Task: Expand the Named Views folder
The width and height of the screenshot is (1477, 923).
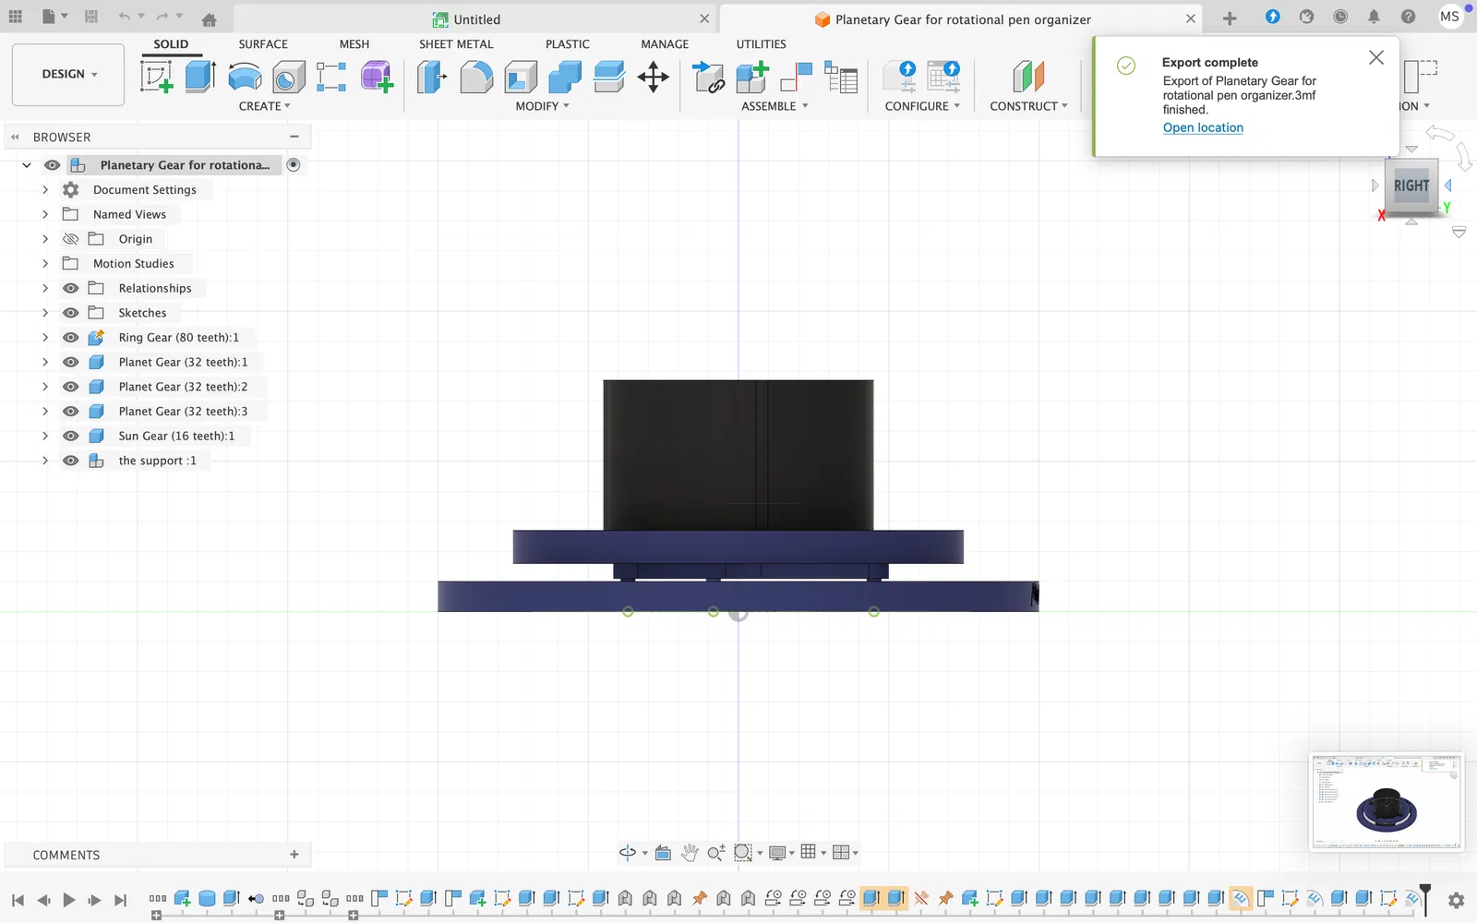Action: [x=45, y=214]
